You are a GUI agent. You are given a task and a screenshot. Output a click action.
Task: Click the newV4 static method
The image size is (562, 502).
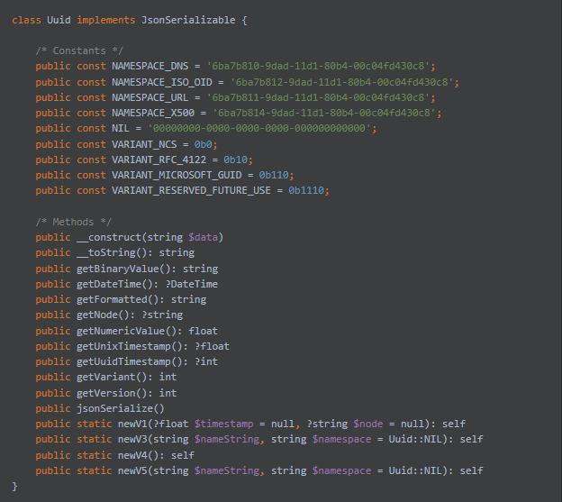click(x=132, y=455)
